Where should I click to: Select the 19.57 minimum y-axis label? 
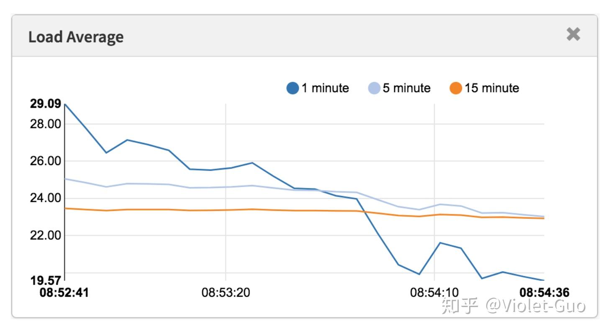pos(45,280)
